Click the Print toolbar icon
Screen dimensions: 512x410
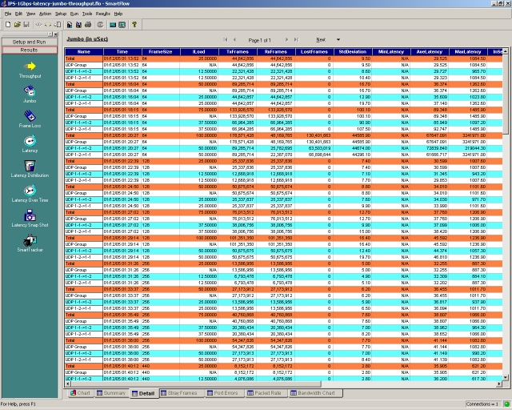pyautogui.click(x=88, y=25)
